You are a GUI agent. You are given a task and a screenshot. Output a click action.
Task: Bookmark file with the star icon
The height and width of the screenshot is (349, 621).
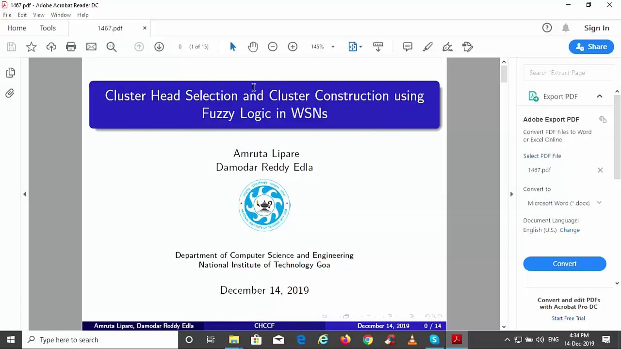tap(31, 47)
